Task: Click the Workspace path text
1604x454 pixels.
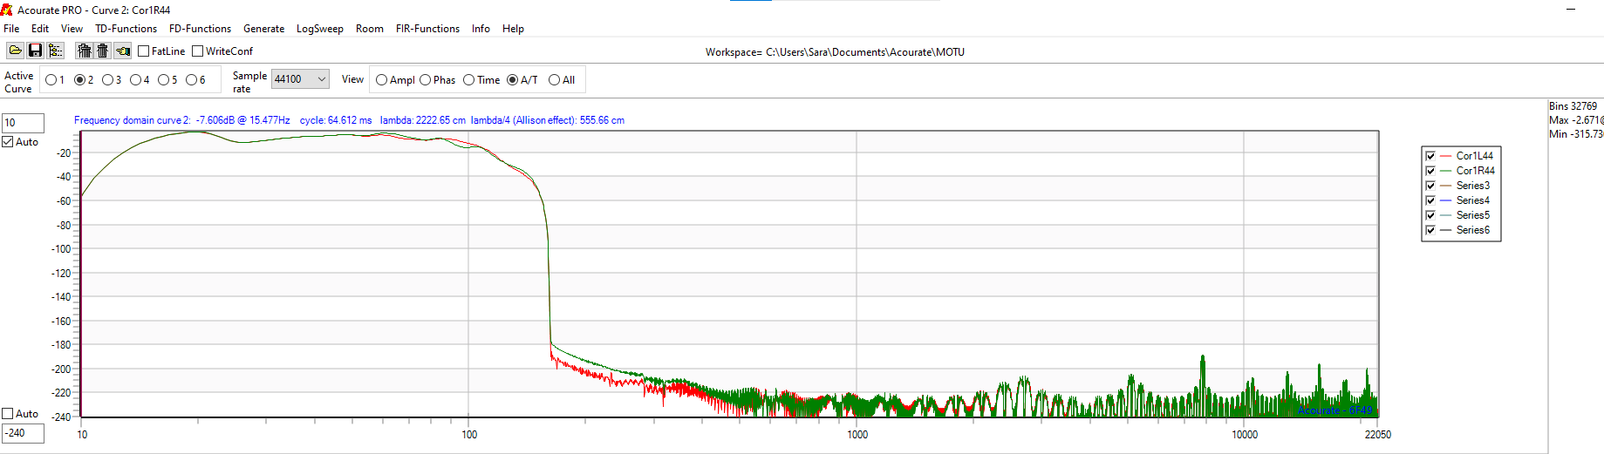Action: click(835, 52)
